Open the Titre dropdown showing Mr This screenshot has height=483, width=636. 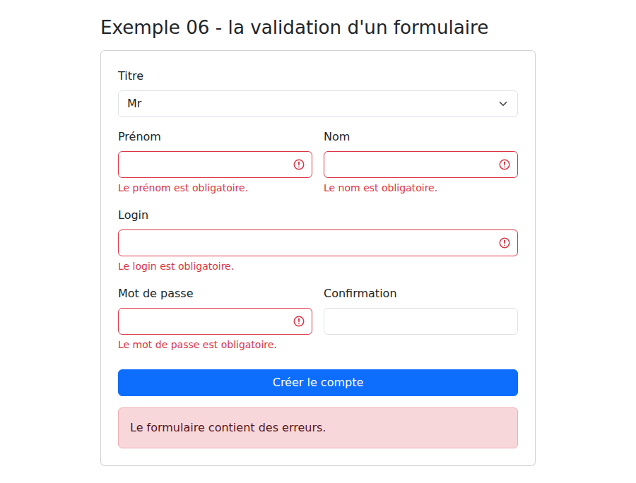(318, 104)
